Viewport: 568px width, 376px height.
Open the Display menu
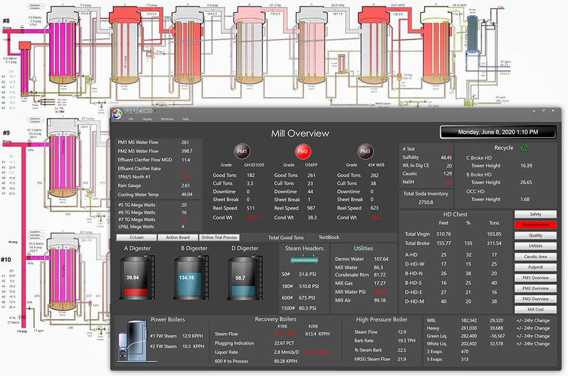pyautogui.click(x=147, y=119)
